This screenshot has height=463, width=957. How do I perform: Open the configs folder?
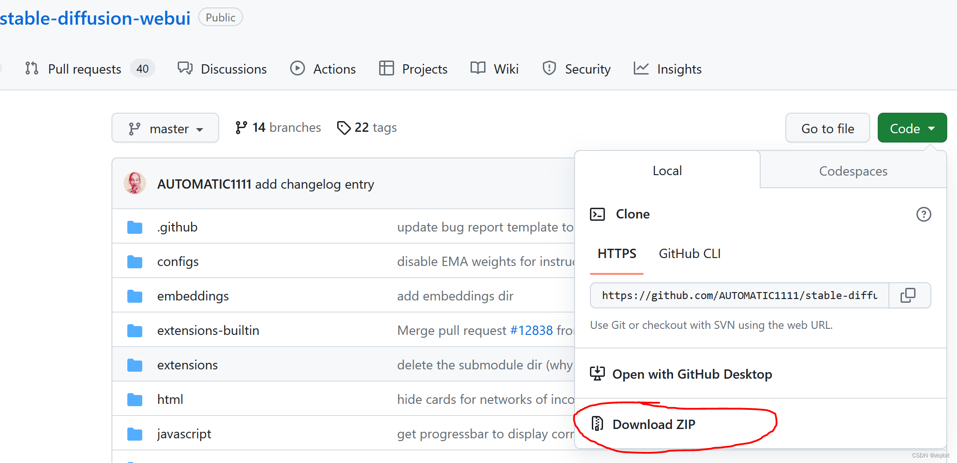pos(178,262)
